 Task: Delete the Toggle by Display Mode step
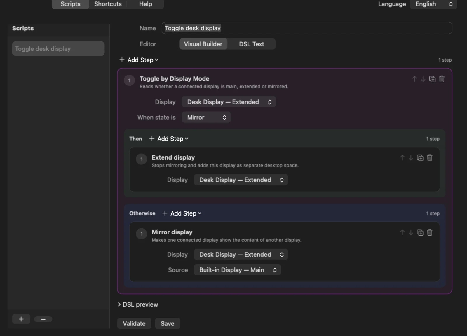click(x=442, y=79)
